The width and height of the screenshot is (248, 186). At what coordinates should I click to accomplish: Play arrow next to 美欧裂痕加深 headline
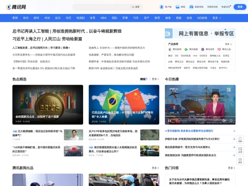(234, 155)
